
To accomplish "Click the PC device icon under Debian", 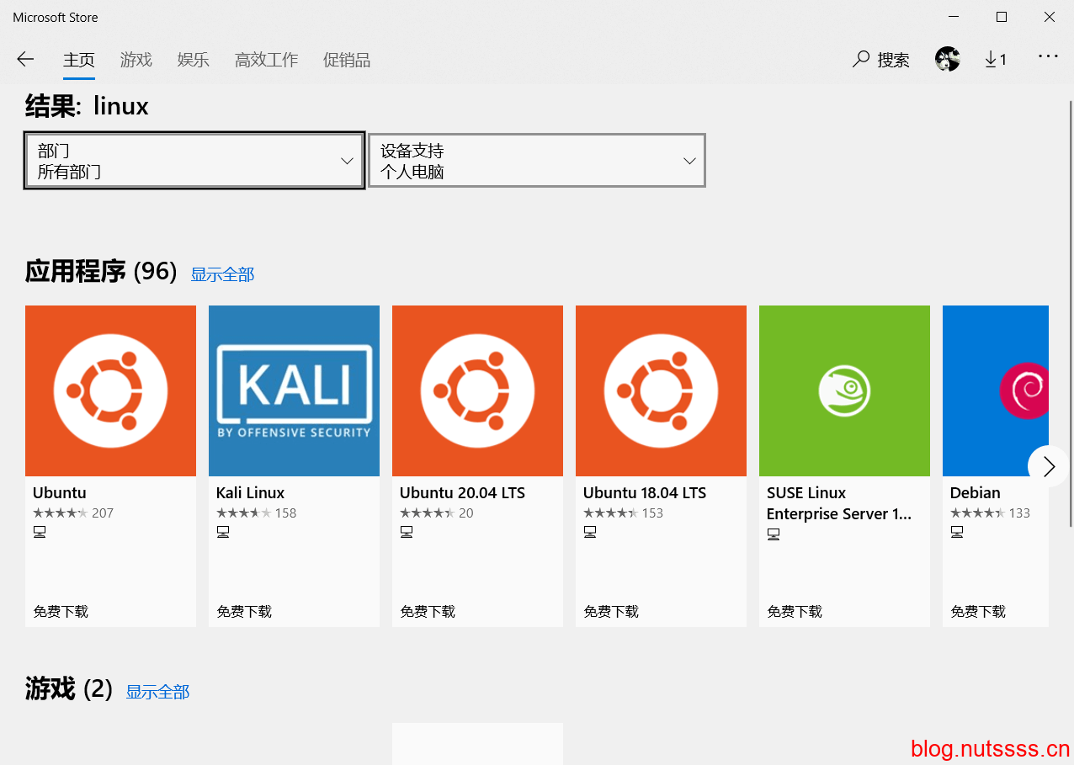I will coord(957,532).
